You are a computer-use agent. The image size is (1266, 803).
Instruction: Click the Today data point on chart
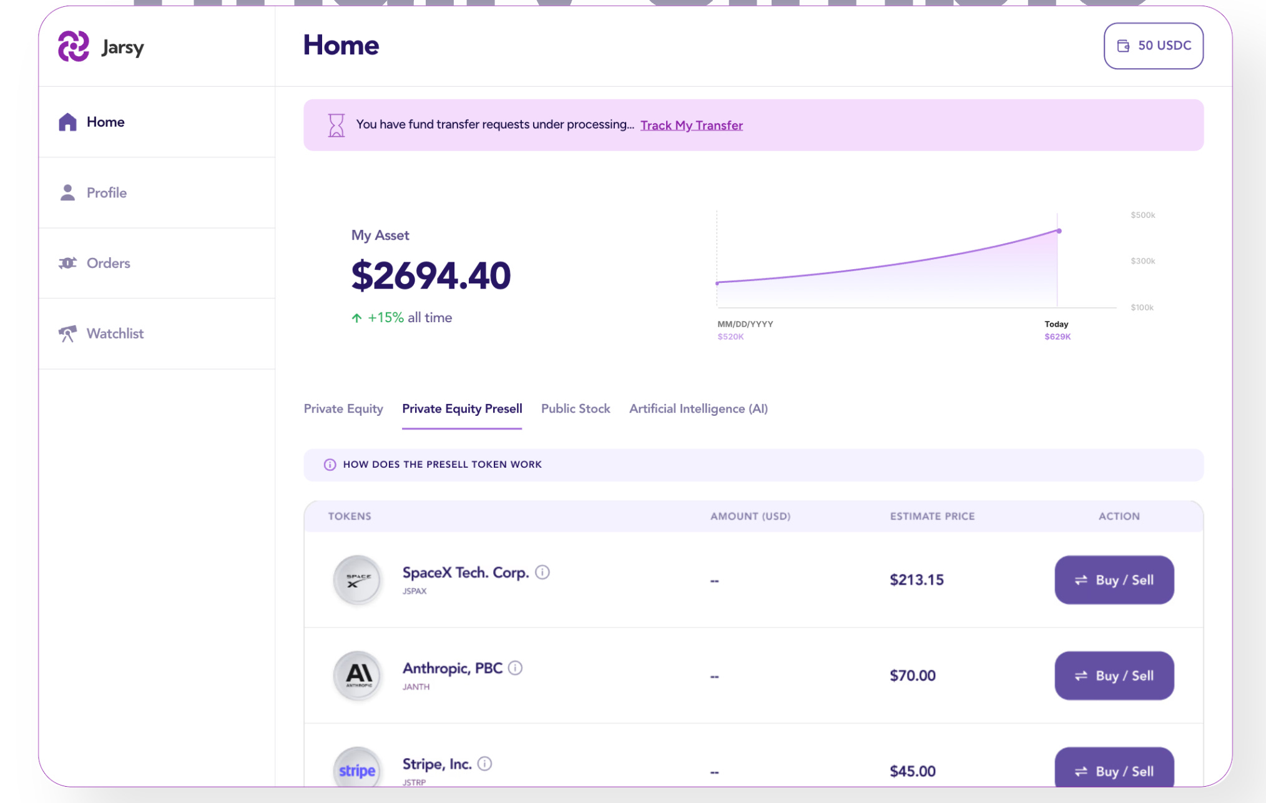[1059, 231]
